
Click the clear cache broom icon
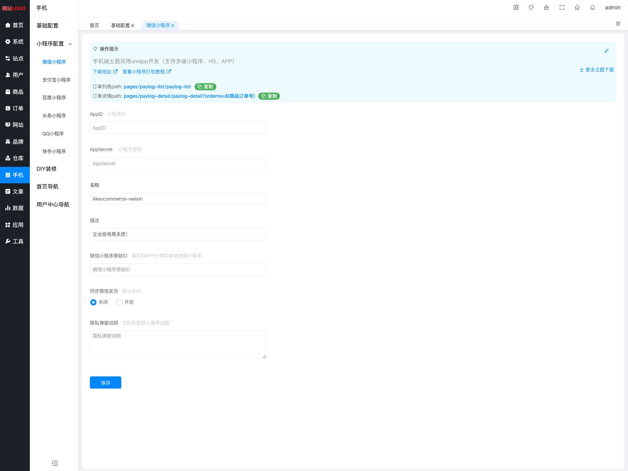(x=546, y=7)
